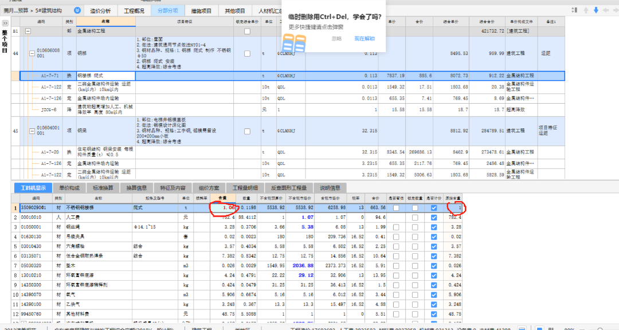
Task: Uncheck 是否计价 for 不锈钢钢楼梯 row
Action: point(434,207)
